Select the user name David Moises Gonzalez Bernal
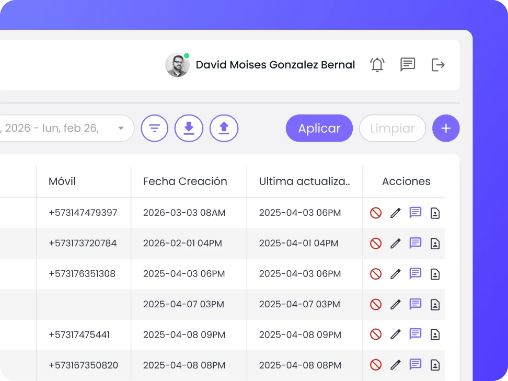 275,65
